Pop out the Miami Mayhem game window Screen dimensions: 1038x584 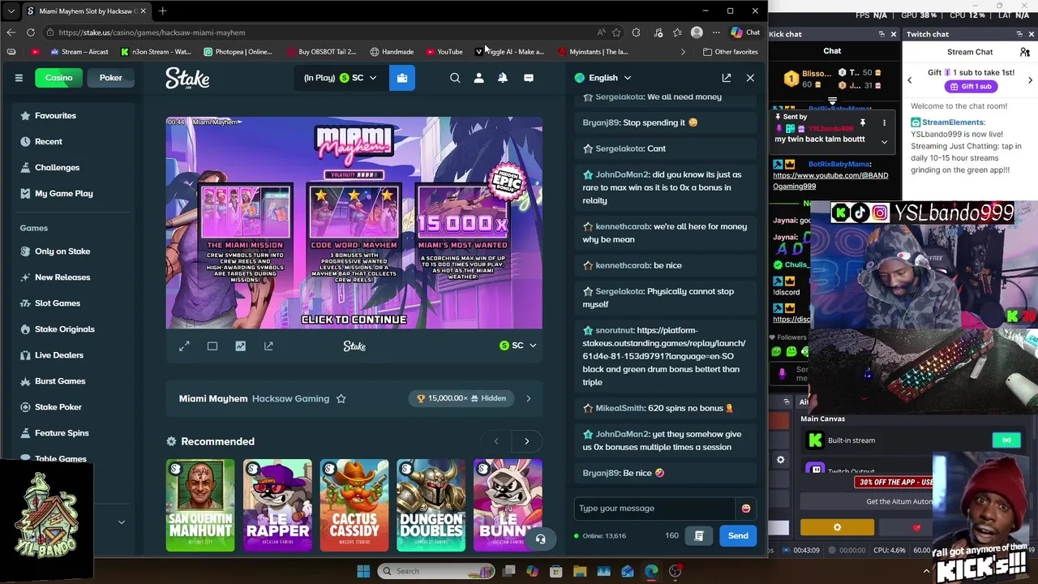coord(268,346)
